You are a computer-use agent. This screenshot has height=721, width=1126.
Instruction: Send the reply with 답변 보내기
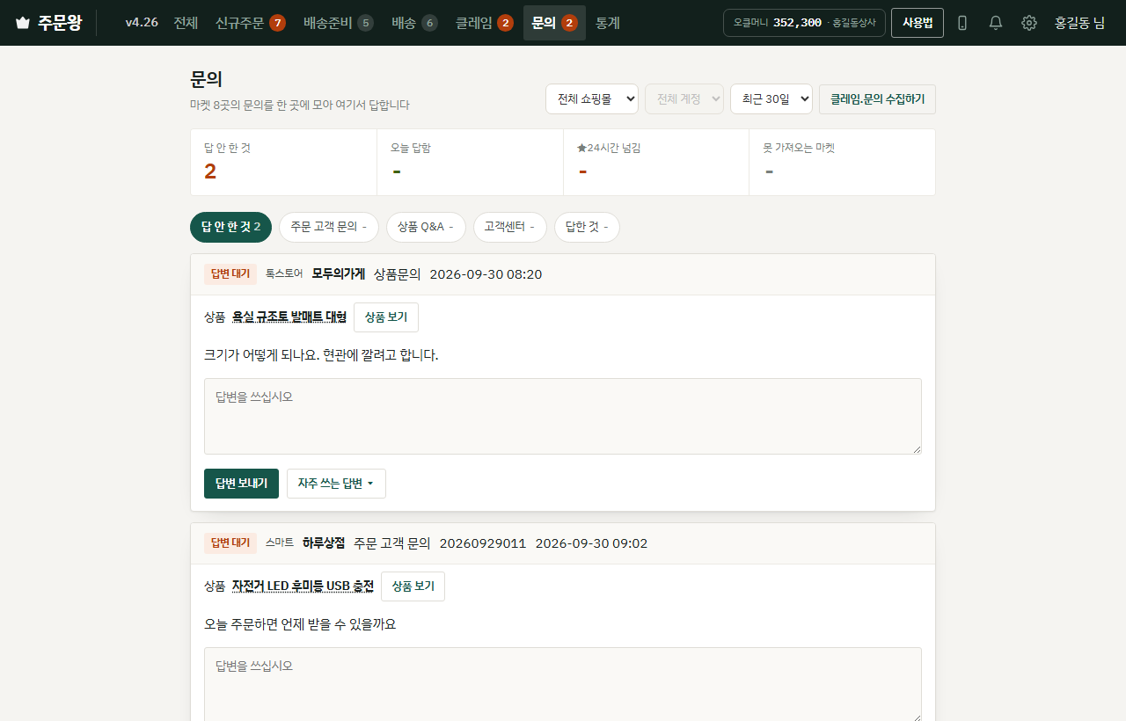click(x=241, y=484)
